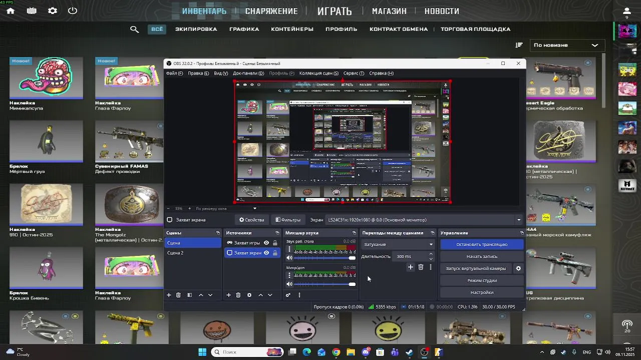Viewport: 641px width, 360px height.
Task: Mute the desktop audio channel
Action: (x=289, y=258)
